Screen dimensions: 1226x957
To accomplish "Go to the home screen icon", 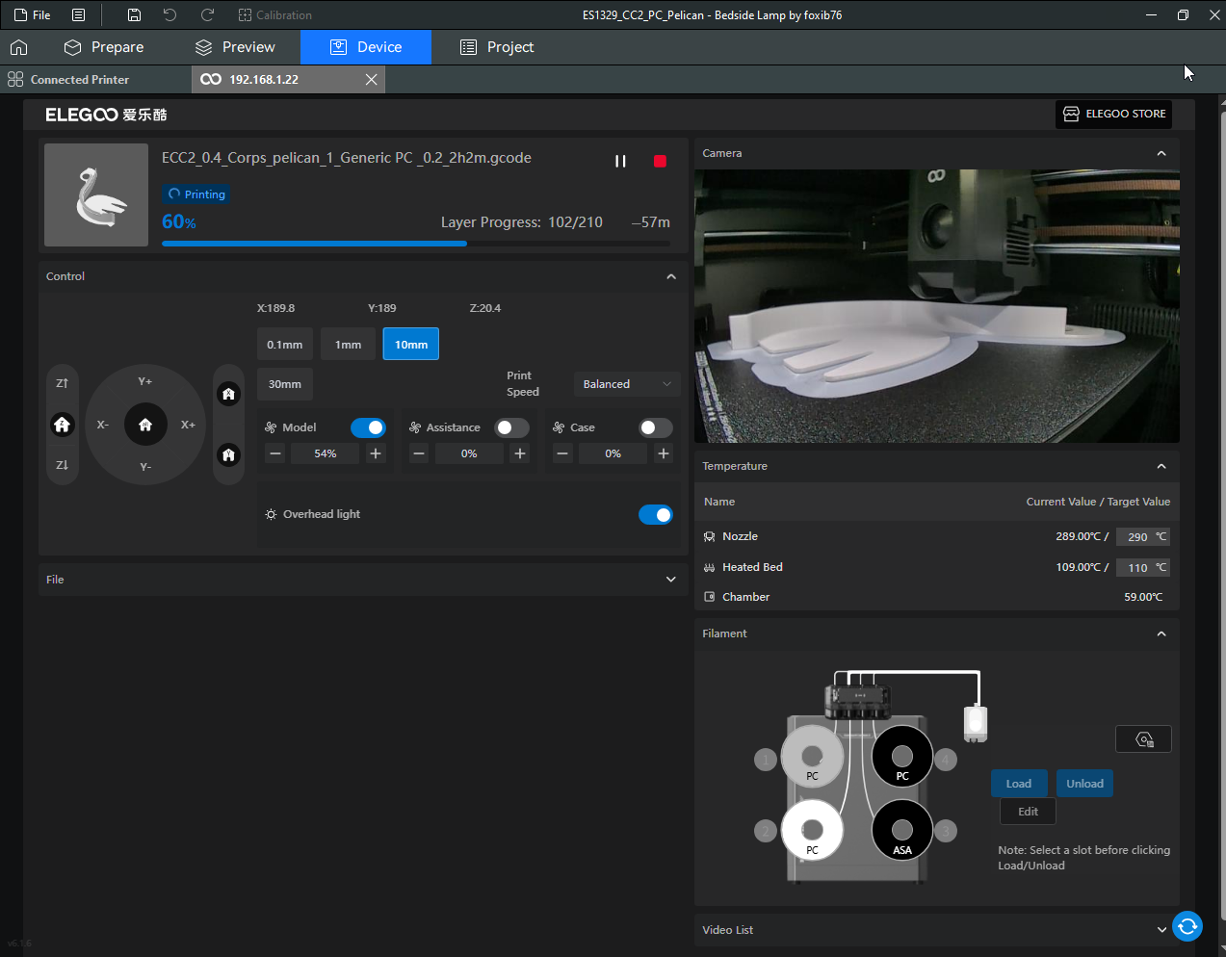I will coord(19,47).
